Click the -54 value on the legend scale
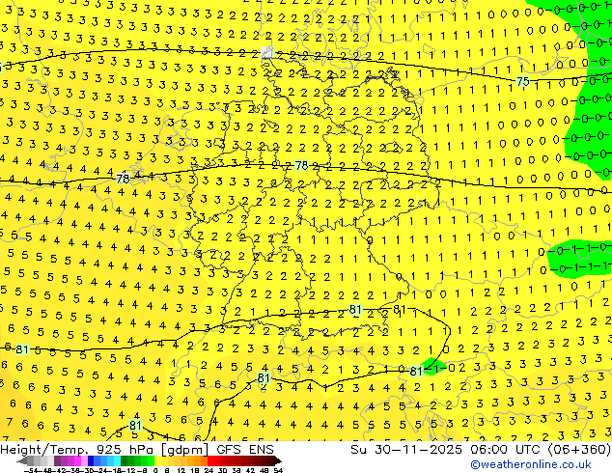 (31, 470)
